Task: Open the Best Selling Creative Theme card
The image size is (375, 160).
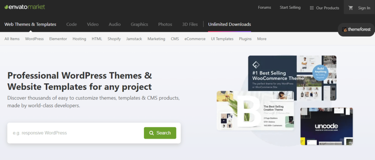Action: point(255,111)
